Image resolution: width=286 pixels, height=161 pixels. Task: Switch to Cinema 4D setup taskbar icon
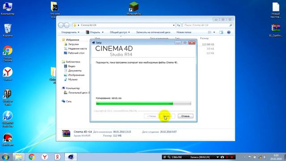coord(71,157)
